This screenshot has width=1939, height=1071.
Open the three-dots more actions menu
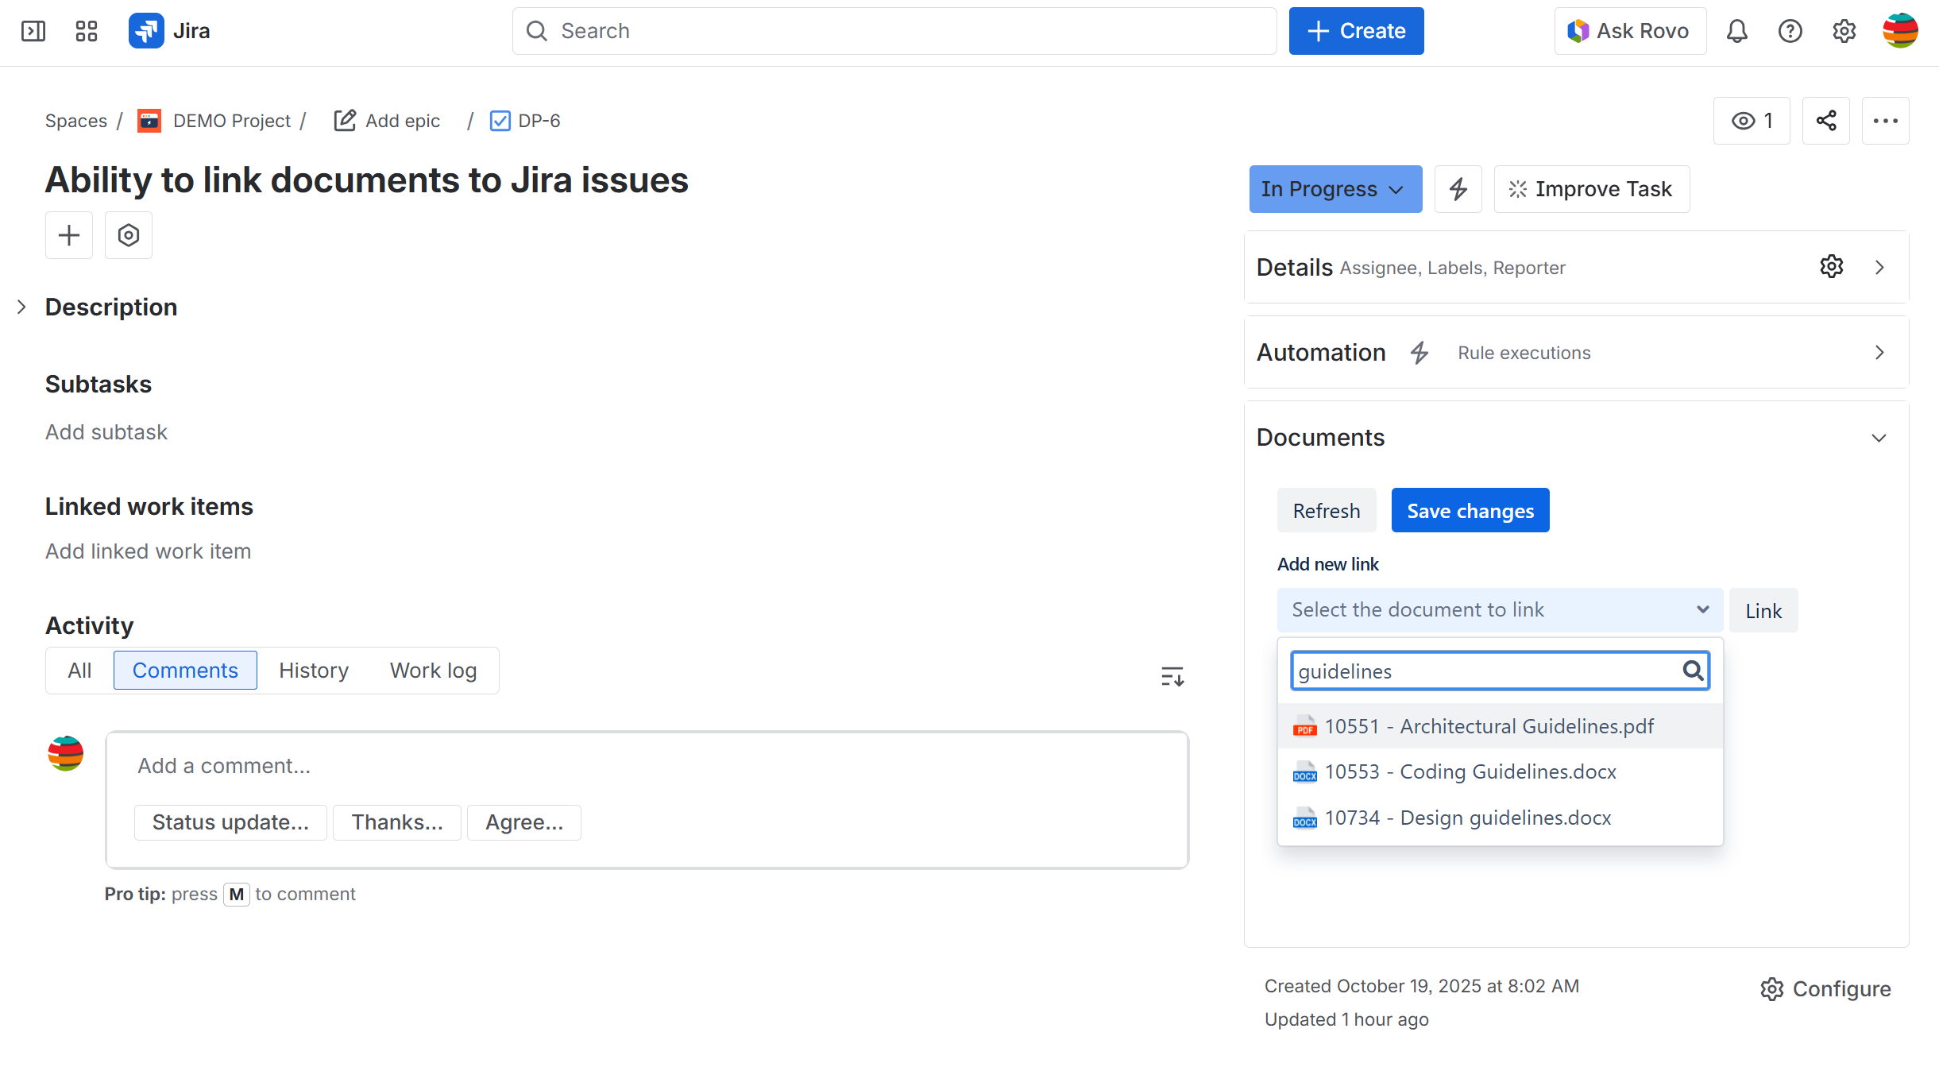pyautogui.click(x=1885, y=121)
